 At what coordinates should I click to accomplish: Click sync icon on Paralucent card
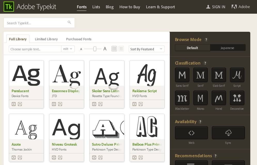click(x=20, y=104)
